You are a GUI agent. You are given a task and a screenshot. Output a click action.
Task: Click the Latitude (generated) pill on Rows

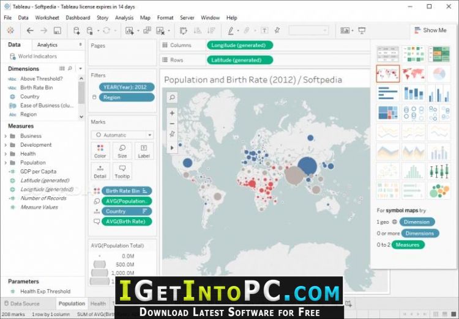point(240,61)
